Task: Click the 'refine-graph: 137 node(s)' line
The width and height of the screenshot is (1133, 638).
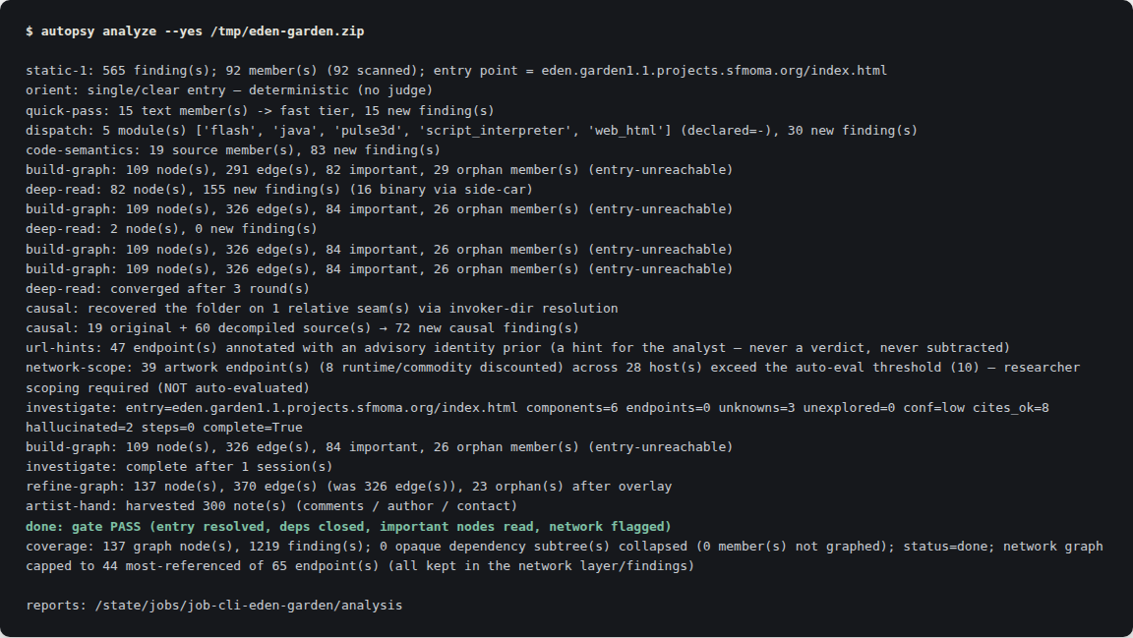Action: (348, 487)
